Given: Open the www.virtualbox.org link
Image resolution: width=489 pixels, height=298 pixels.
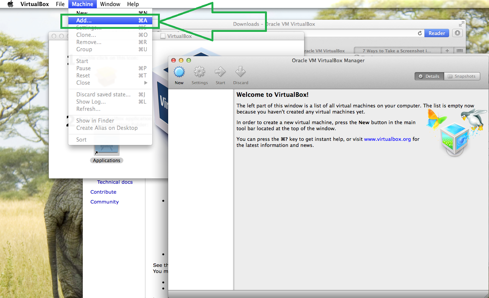Looking at the screenshot, I should coord(387,139).
